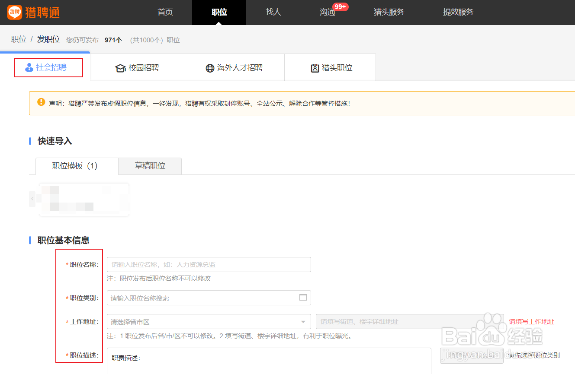Click the 工作地址 dropdown arrow
The width and height of the screenshot is (575, 374).
[303, 322]
